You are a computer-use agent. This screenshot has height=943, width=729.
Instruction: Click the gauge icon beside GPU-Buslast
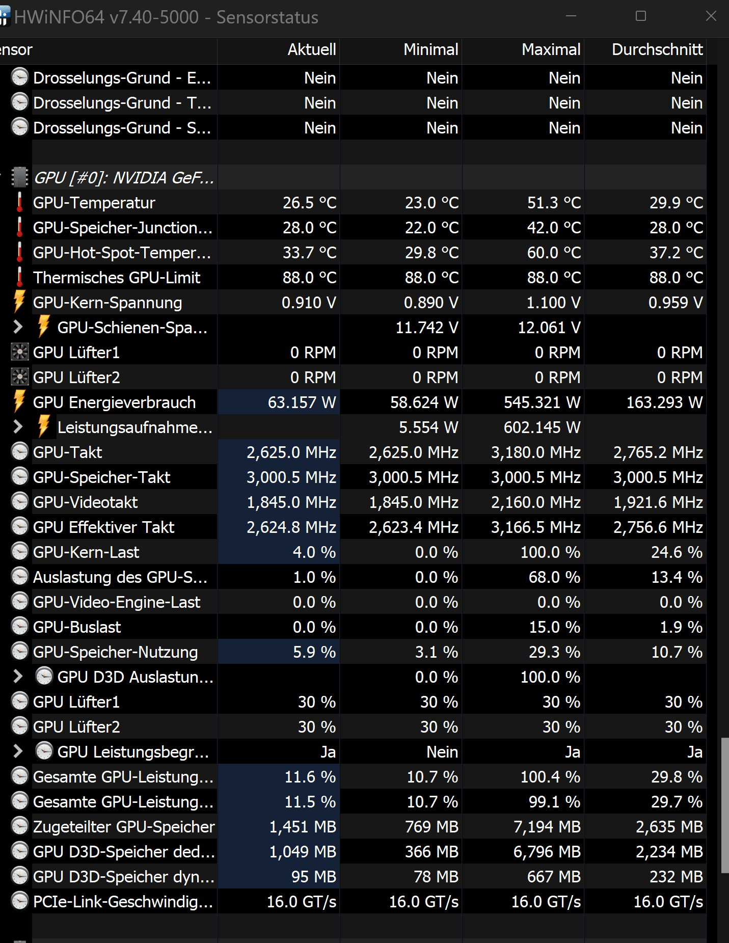[19, 627]
